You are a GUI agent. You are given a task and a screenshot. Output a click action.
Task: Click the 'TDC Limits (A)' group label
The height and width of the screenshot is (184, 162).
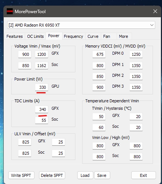(27, 101)
